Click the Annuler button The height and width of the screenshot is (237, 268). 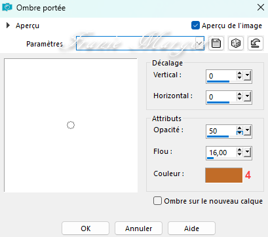click(138, 228)
